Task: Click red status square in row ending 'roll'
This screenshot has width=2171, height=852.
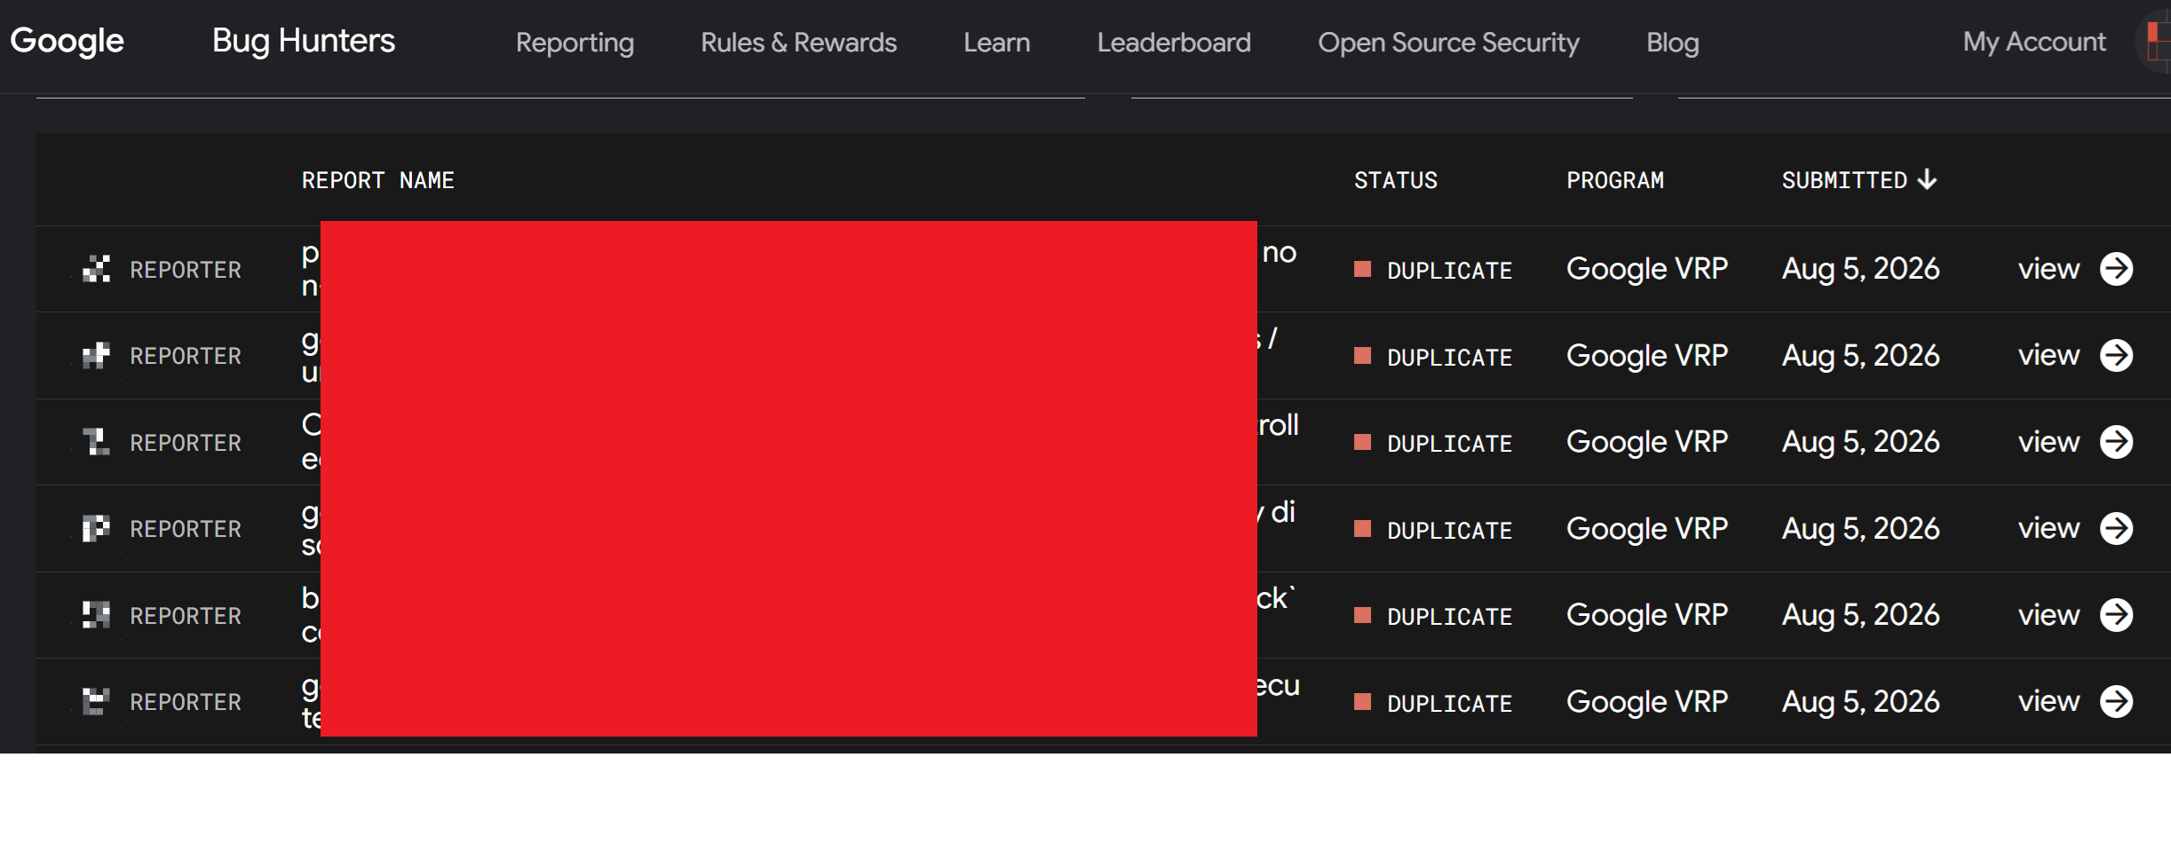Action: pos(1363,442)
